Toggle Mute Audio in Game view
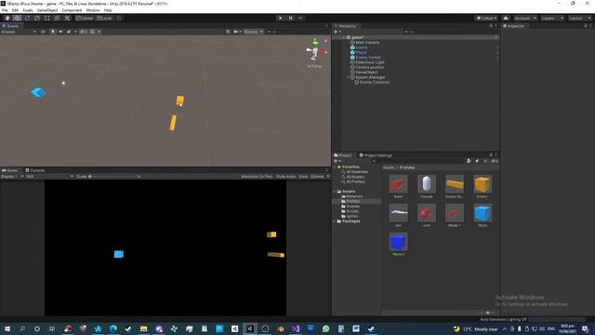This screenshot has width=595, height=335. (285, 177)
